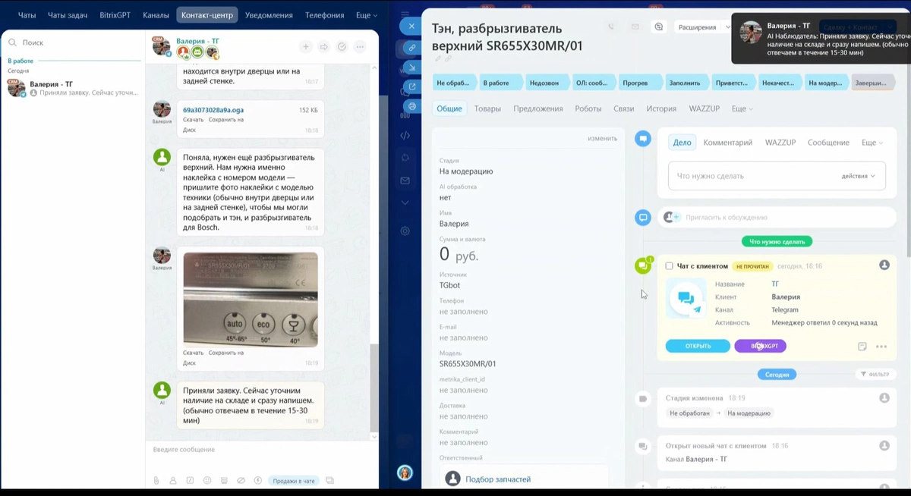This screenshot has height=496, width=911.
Task: Close the deal slider with X button
Action: (411, 26)
